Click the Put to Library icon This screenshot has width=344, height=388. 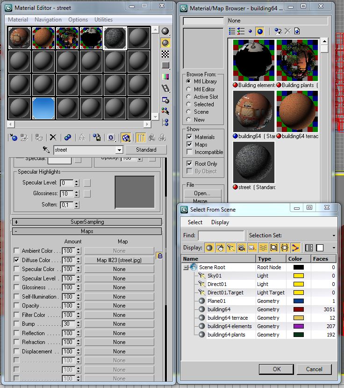pos(97,137)
